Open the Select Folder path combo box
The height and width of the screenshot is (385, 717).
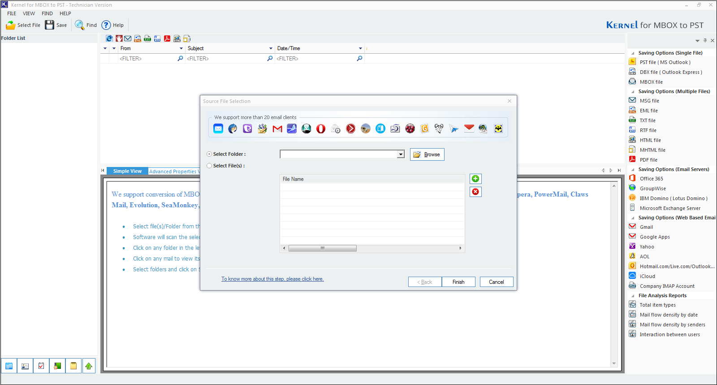pos(342,154)
